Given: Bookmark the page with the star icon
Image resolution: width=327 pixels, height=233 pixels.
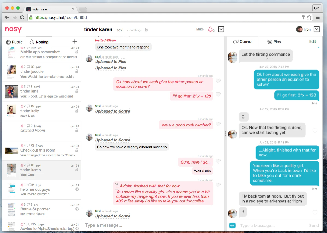Looking at the screenshot, I should tap(309, 17).
